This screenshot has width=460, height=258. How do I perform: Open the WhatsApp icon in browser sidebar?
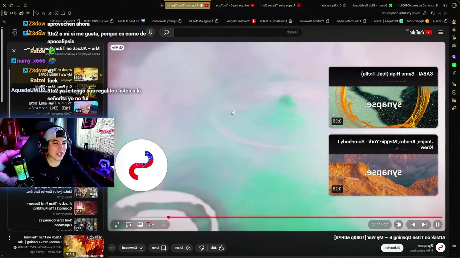[454, 65]
